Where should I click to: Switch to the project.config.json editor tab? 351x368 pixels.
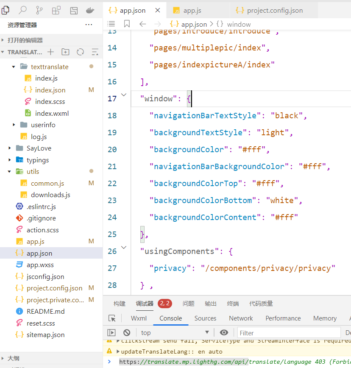pos(269,11)
